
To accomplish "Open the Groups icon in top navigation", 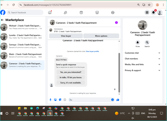I will tap(113, 13).
